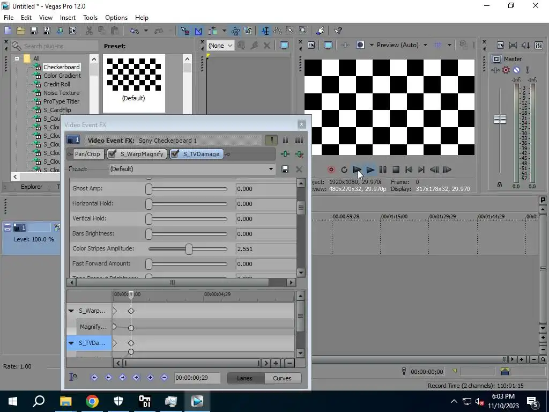Toggle Loop Playback in preview transport
This screenshot has width=549, height=412.
pyautogui.click(x=344, y=170)
